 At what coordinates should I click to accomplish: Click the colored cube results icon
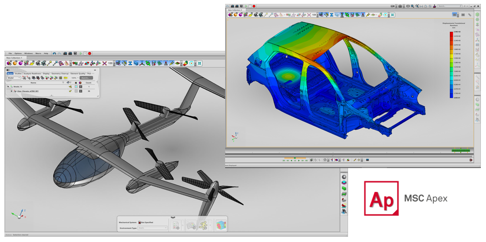(x=221, y=226)
